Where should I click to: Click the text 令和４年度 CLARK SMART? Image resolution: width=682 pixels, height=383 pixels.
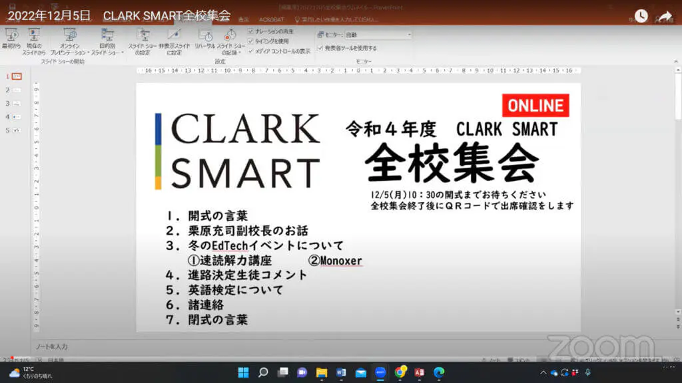click(x=452, y=129)
